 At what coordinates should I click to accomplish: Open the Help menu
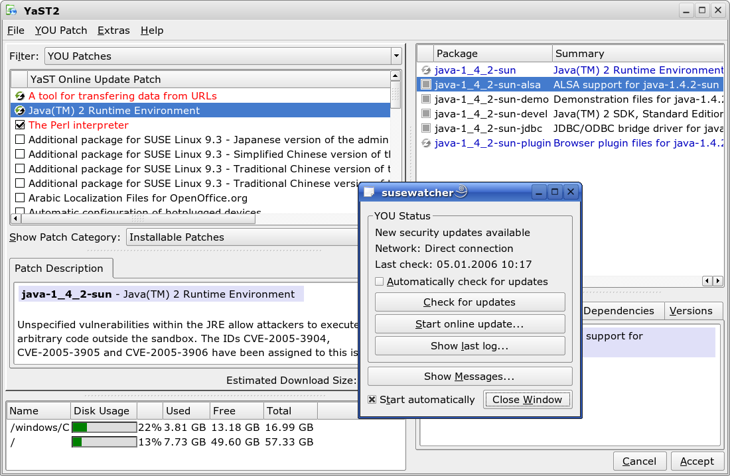click(152, 30)
